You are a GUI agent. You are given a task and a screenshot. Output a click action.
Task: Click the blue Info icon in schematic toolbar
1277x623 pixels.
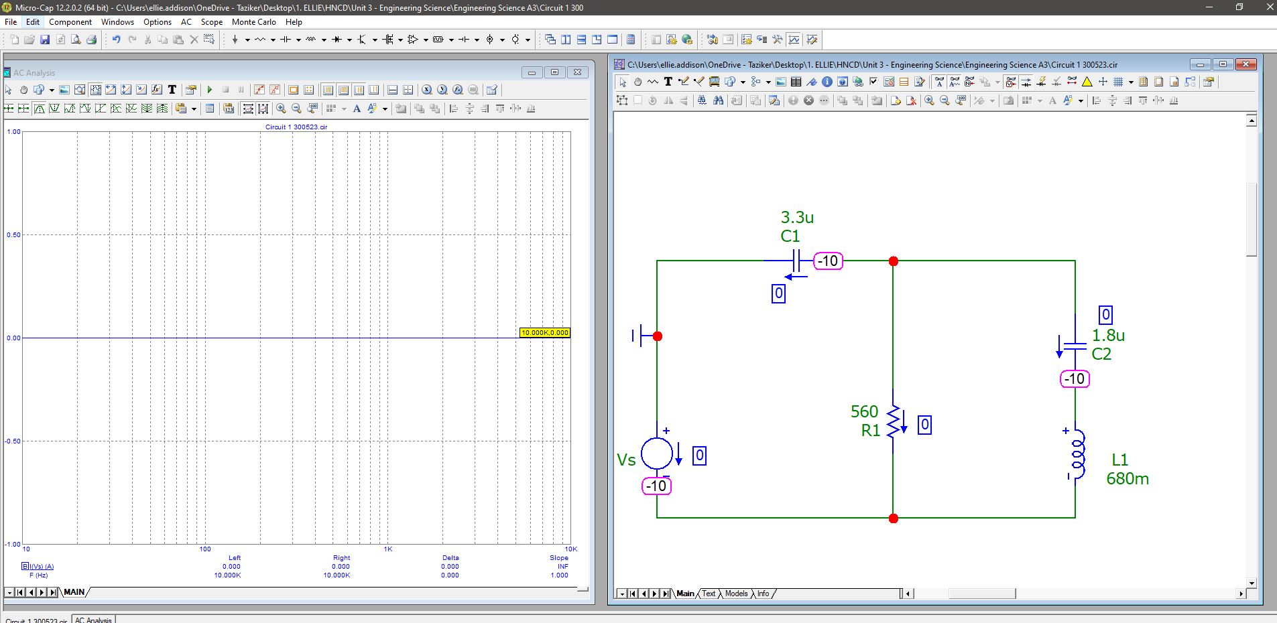[827, 82]
